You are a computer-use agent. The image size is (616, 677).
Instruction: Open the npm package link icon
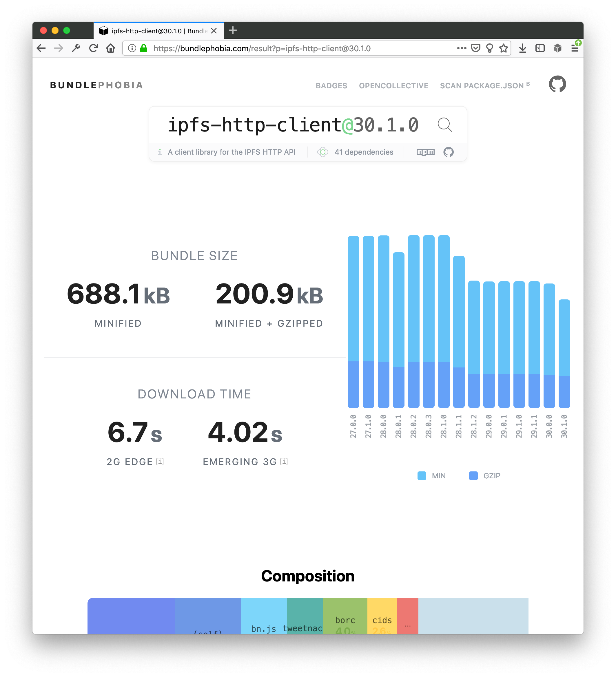(425, 152)
